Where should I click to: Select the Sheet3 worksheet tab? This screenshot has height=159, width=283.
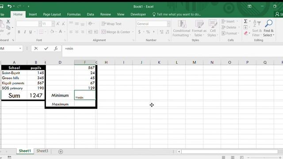pos(42,151)
